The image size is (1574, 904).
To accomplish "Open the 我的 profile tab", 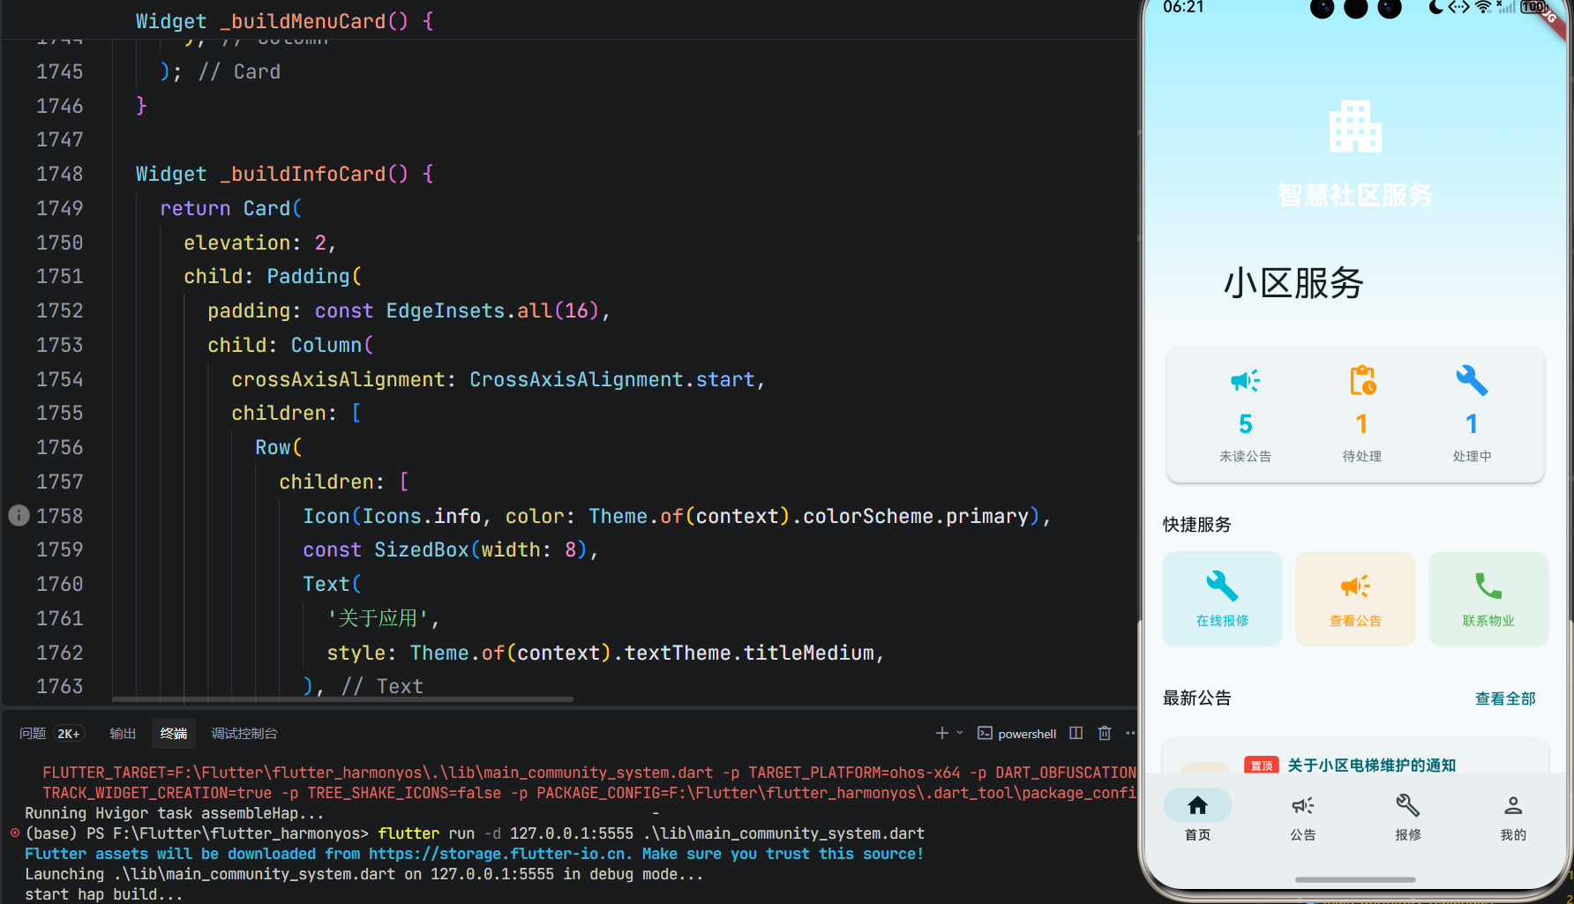I will coord(1513,817).
